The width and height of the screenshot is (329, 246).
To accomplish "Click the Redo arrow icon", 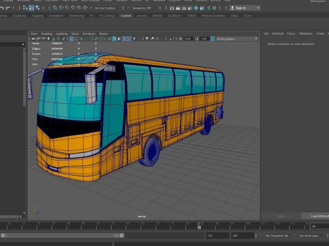I will tap(8, 8).
